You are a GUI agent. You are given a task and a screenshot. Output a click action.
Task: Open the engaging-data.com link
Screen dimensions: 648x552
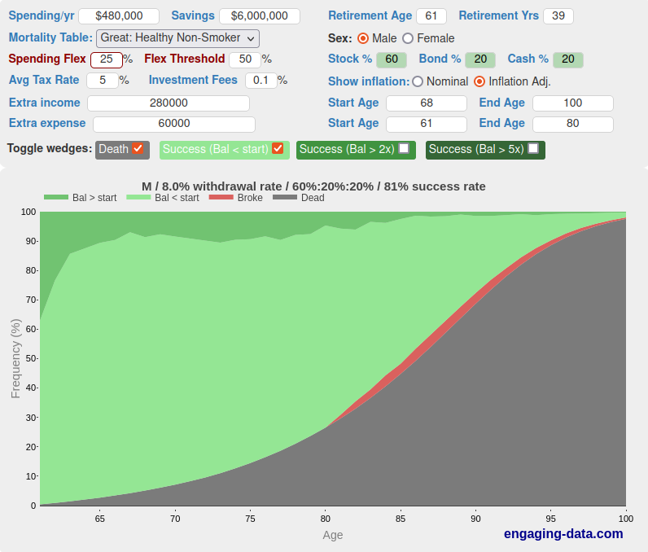563,534
